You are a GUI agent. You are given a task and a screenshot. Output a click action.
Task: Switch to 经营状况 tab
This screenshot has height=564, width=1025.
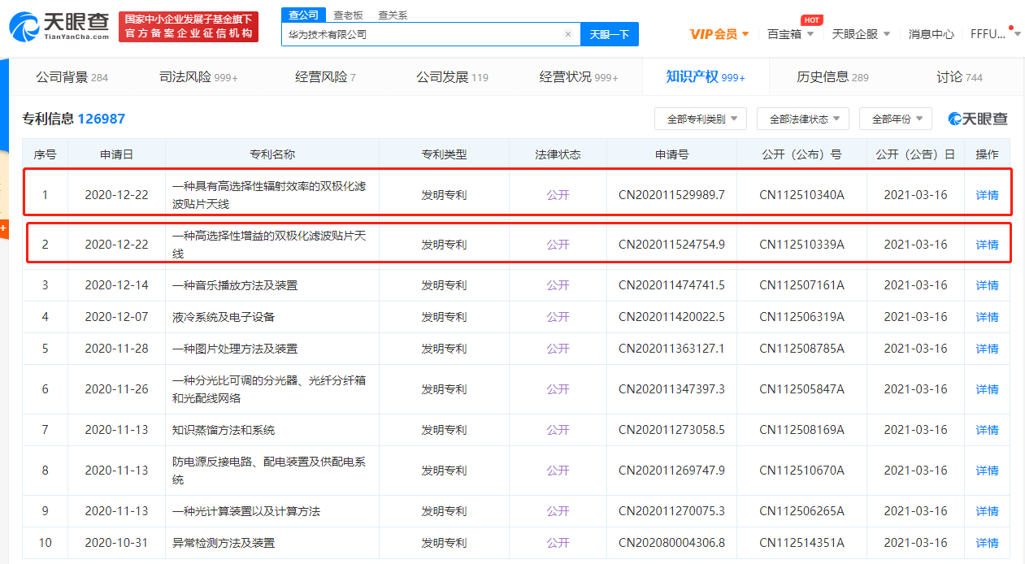(579, 77)
